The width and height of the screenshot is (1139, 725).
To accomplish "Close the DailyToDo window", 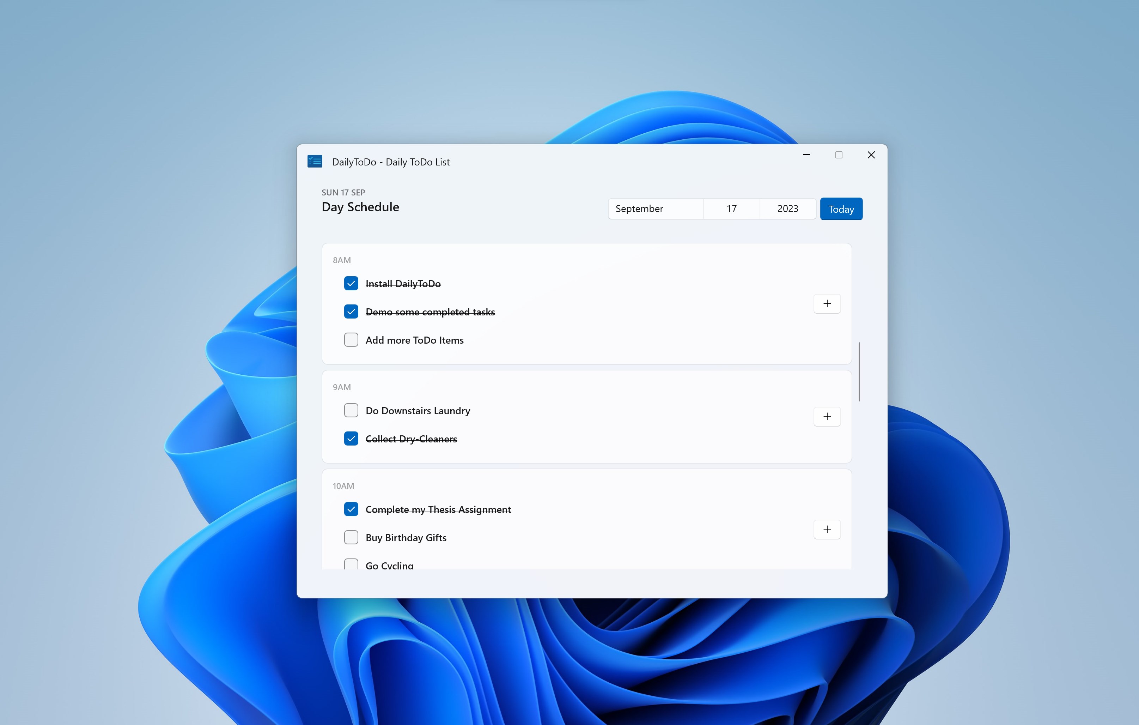I will [871, 155].
